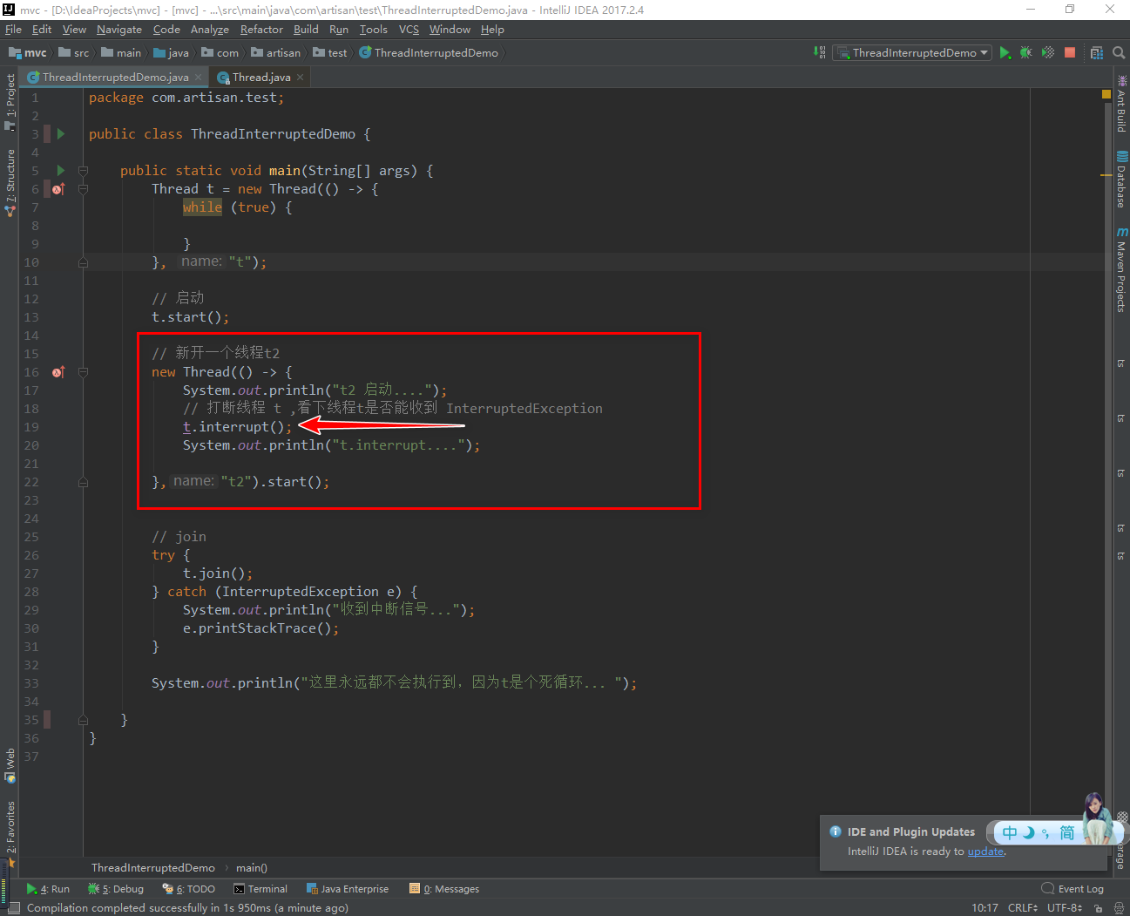Click the IDE and Plugin Updates notification info icon
This screenshot has width=1130, height=916.
point(836,831)
